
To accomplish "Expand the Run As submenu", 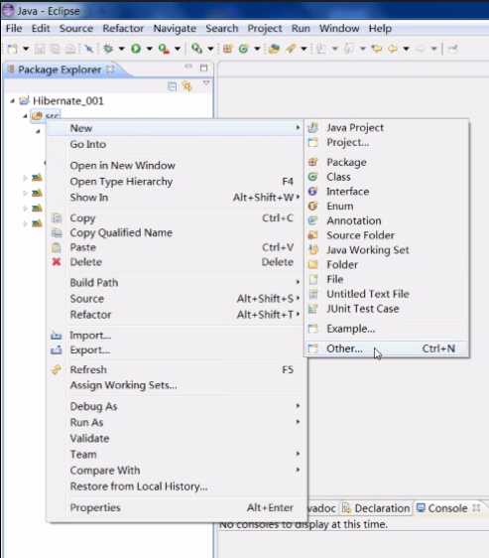I will tap(176, 422).
